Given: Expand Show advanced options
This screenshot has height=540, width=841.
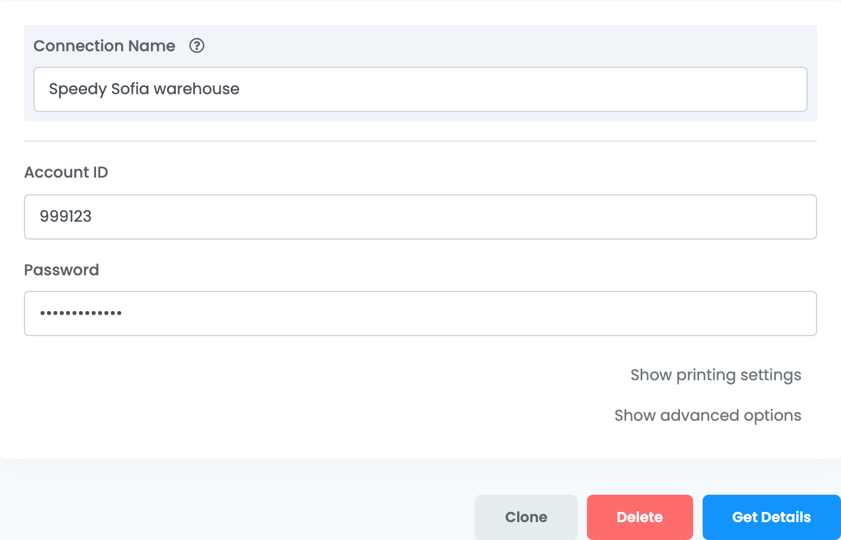Looking at the screenshot, I should pos(708,415).
